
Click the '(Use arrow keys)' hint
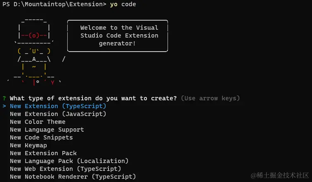210,98
